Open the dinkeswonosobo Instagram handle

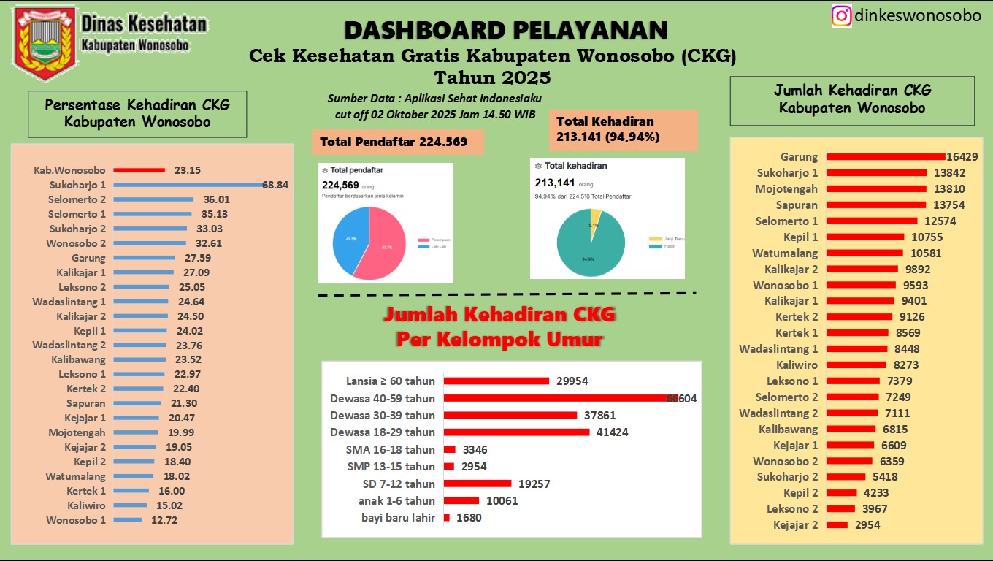tap(918, 15)
